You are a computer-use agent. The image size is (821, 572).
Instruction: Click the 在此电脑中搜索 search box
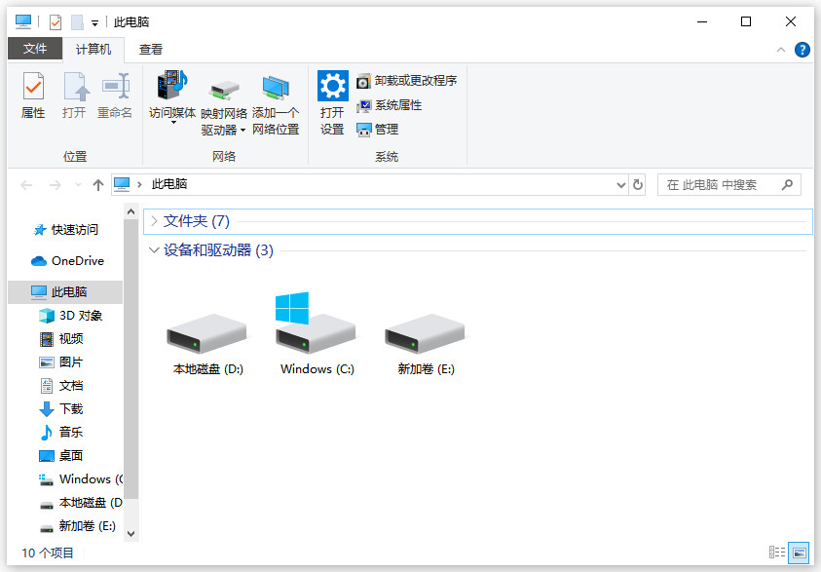(x=728, y=185)
